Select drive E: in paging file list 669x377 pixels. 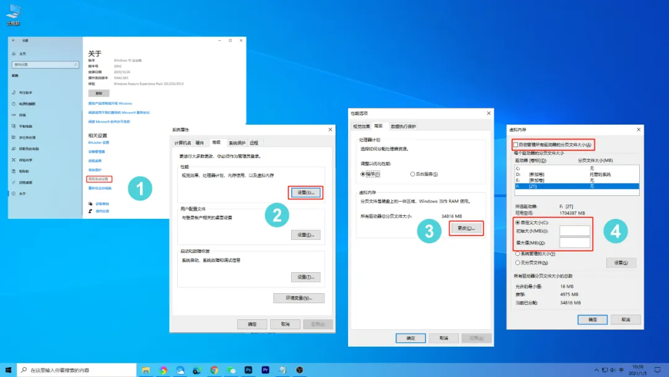coord(577,180)
